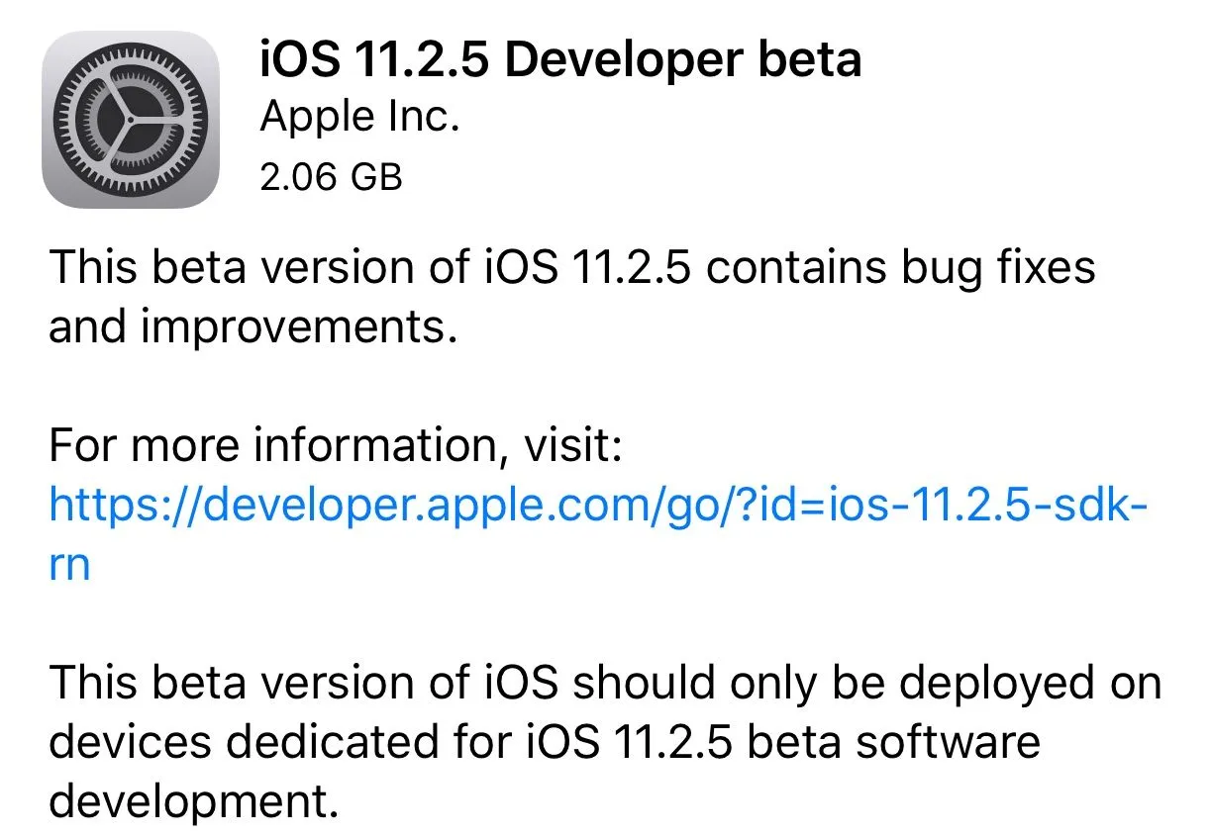Screen dimensions: 1212x835
Task: Tap the "2.06 GB" update size text
Action: coord(331,176)
